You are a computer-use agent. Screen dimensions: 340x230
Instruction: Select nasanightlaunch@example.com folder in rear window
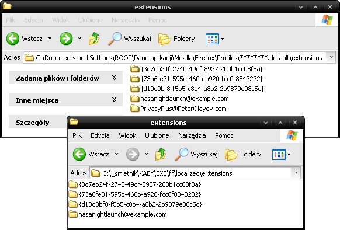coord(179,99)
